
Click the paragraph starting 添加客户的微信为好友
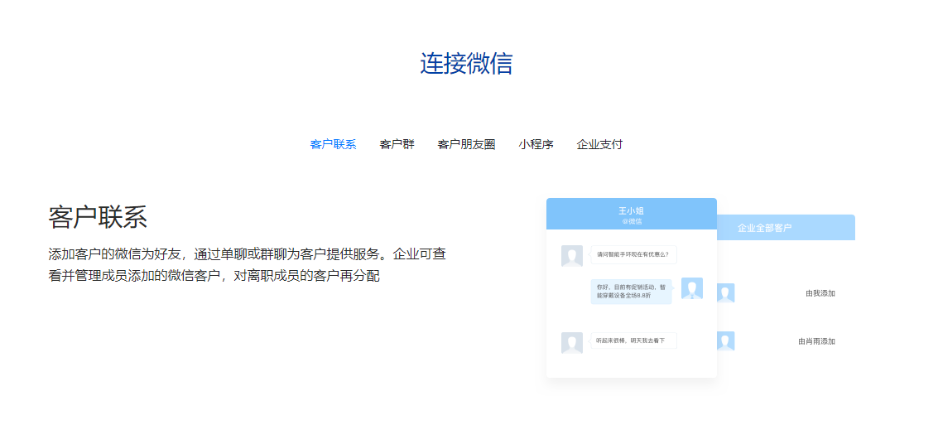pos(247,265)
